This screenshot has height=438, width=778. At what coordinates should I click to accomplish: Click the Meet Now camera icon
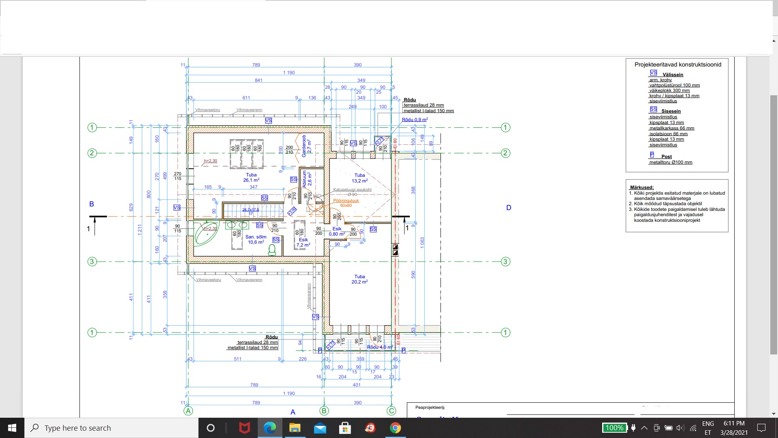(x=657, y=428)
